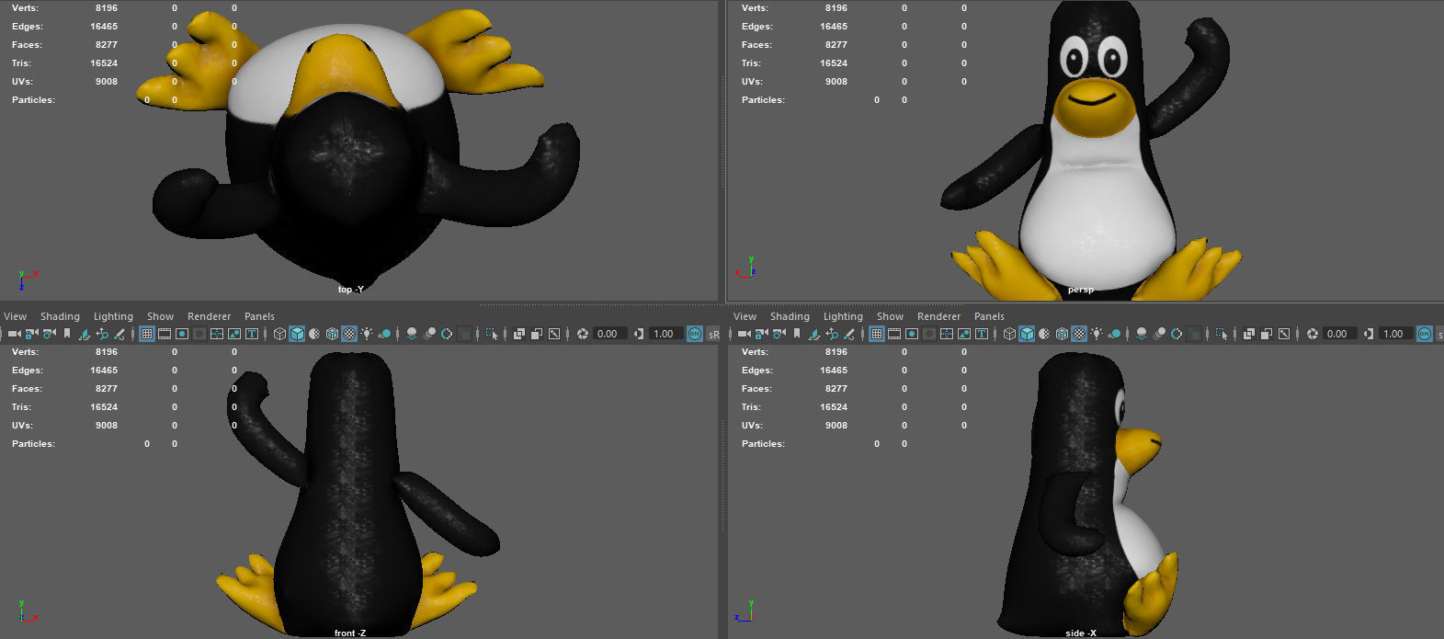
Task: Open Shading menu in side -X panel
Action: point(790,316)
